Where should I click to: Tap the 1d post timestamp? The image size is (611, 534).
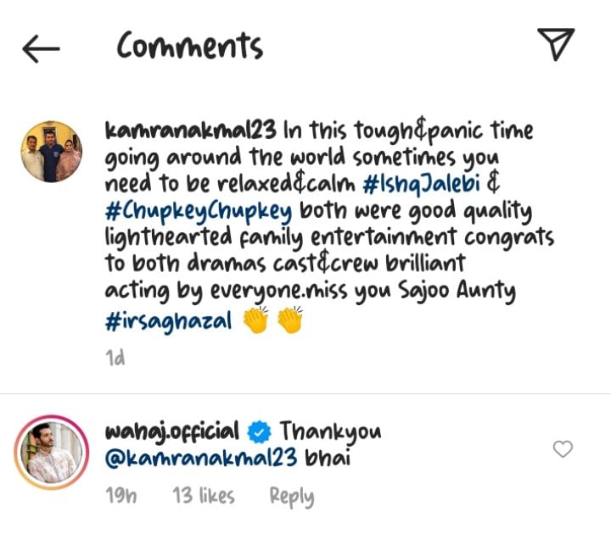115,358
